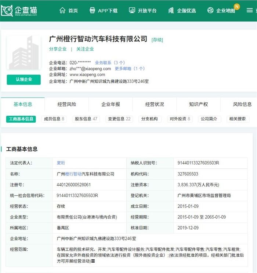
Task: Click the [存续] status tag
Action: click(157, 40)
